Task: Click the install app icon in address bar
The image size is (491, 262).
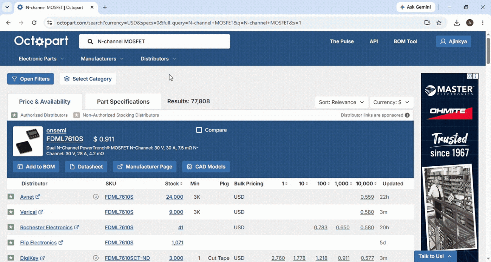Action: (x=427, y=23)
